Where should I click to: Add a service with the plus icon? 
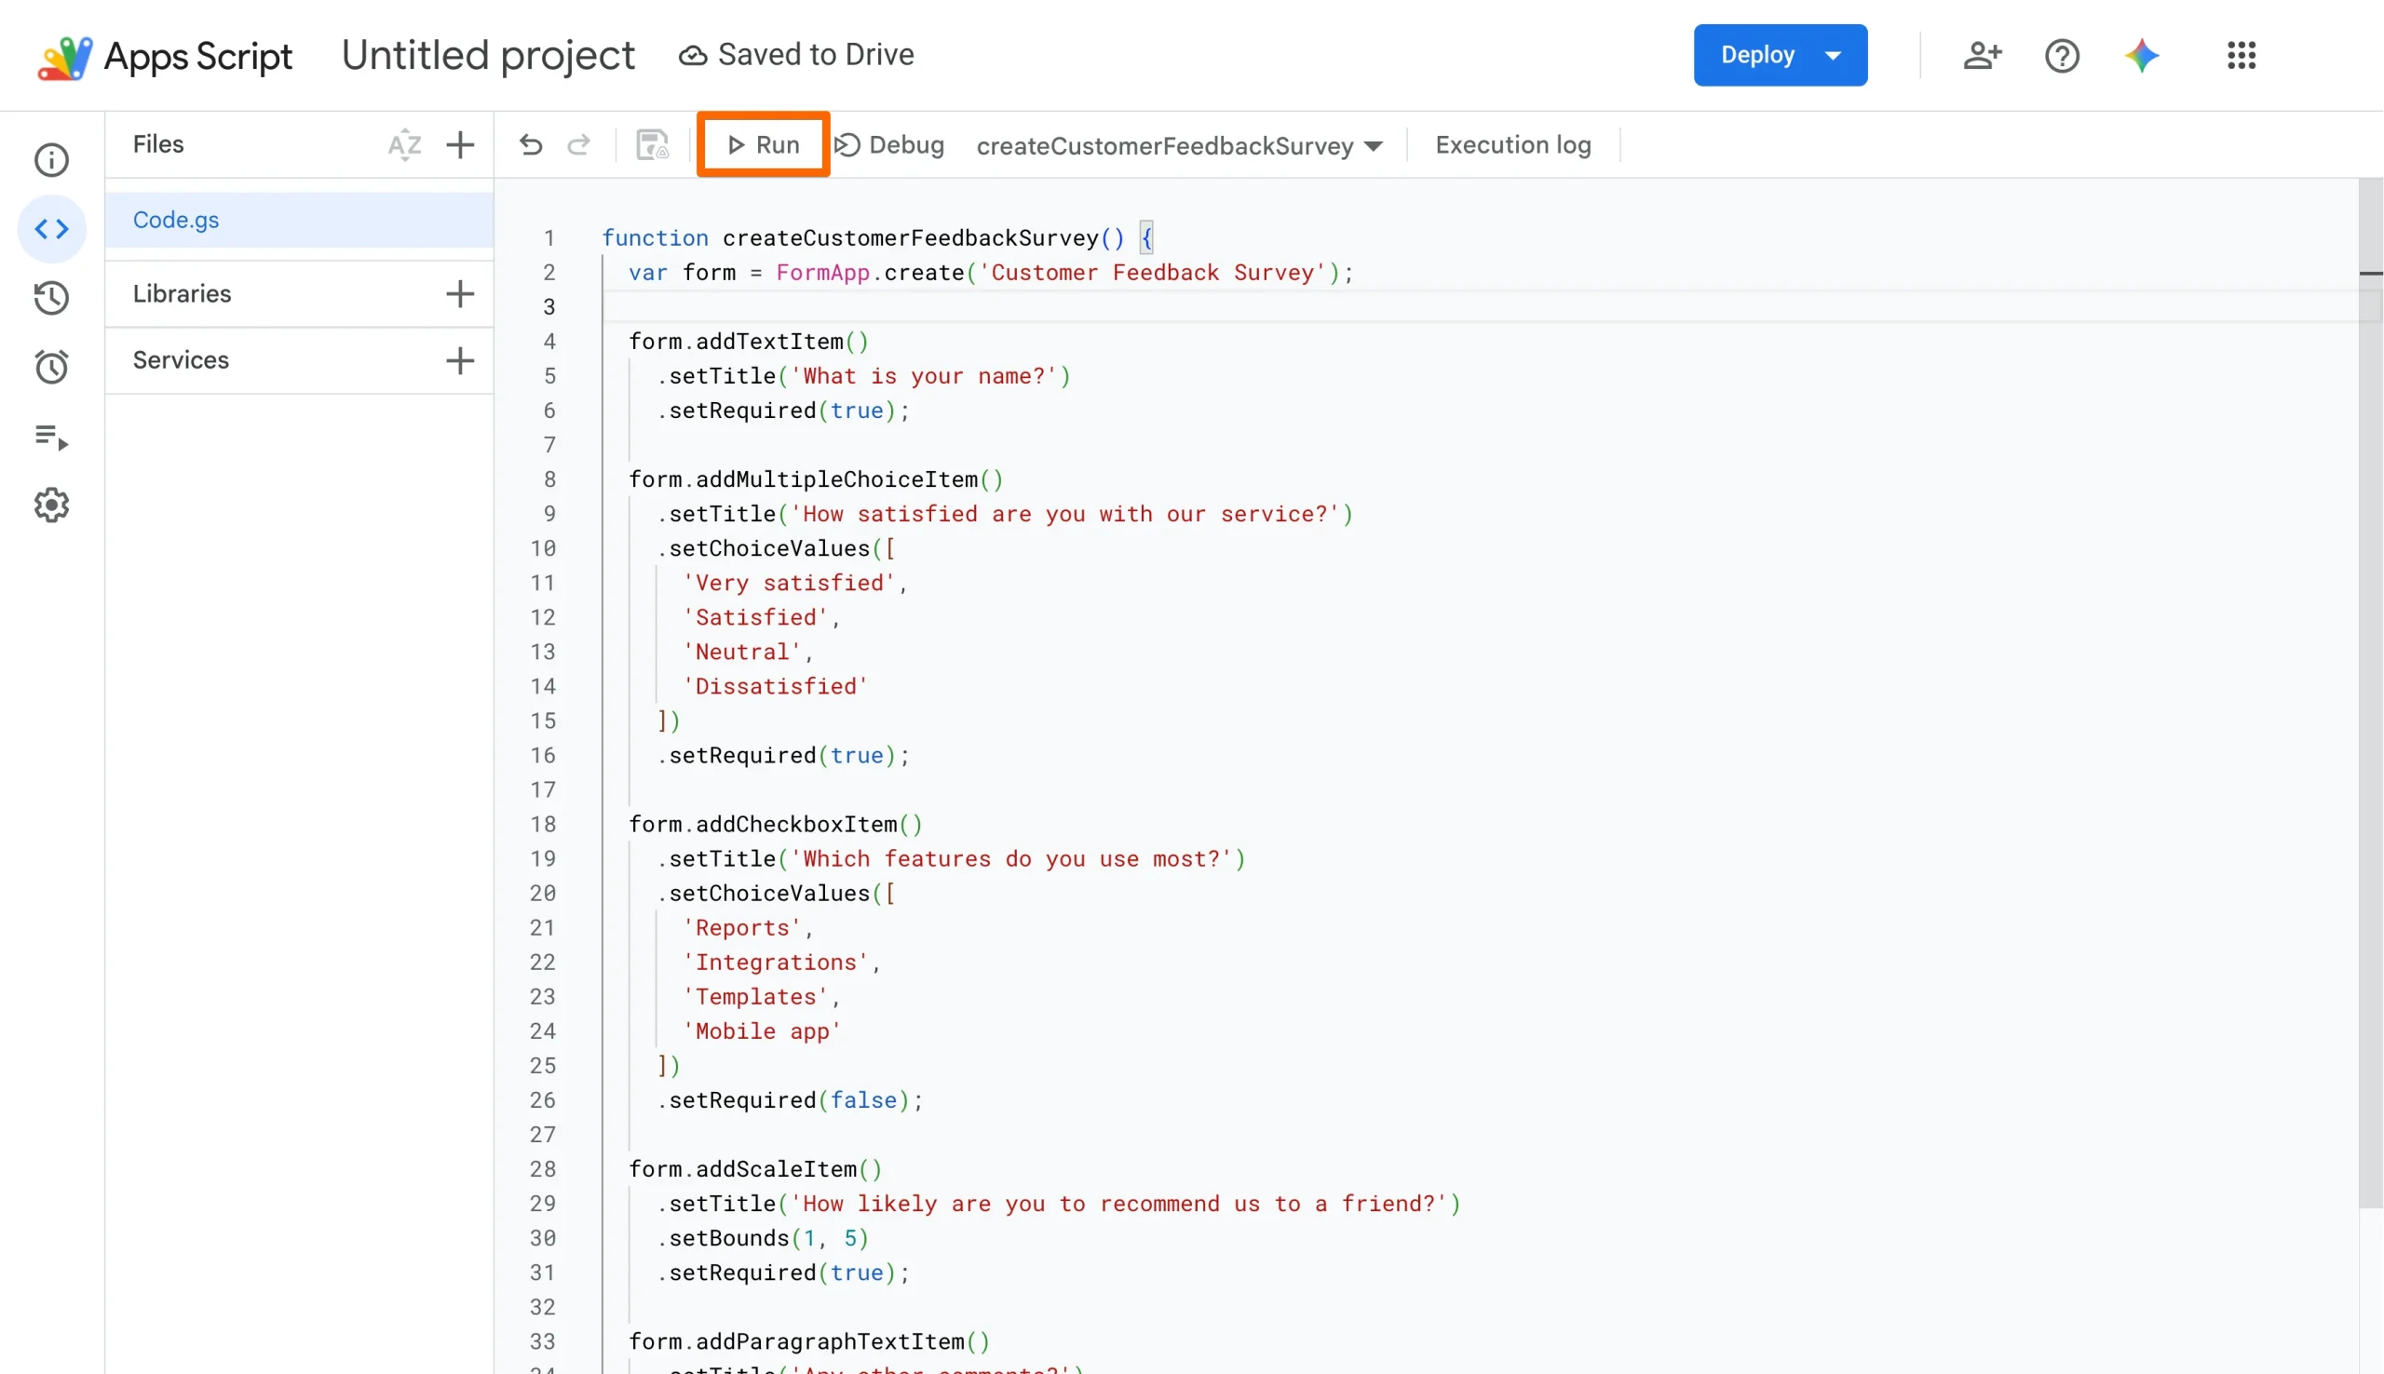(x=460, y=359)
